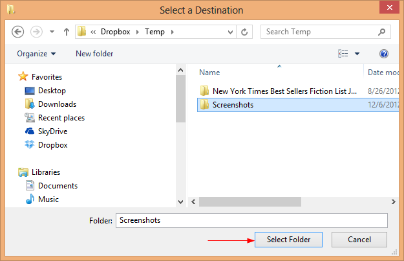Screen dimensions: 404x261
Task: Expand the address bar path dropdown
Action: 230,32
